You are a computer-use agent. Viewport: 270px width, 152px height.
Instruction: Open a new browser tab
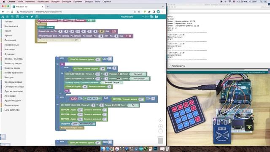(48, 7)
